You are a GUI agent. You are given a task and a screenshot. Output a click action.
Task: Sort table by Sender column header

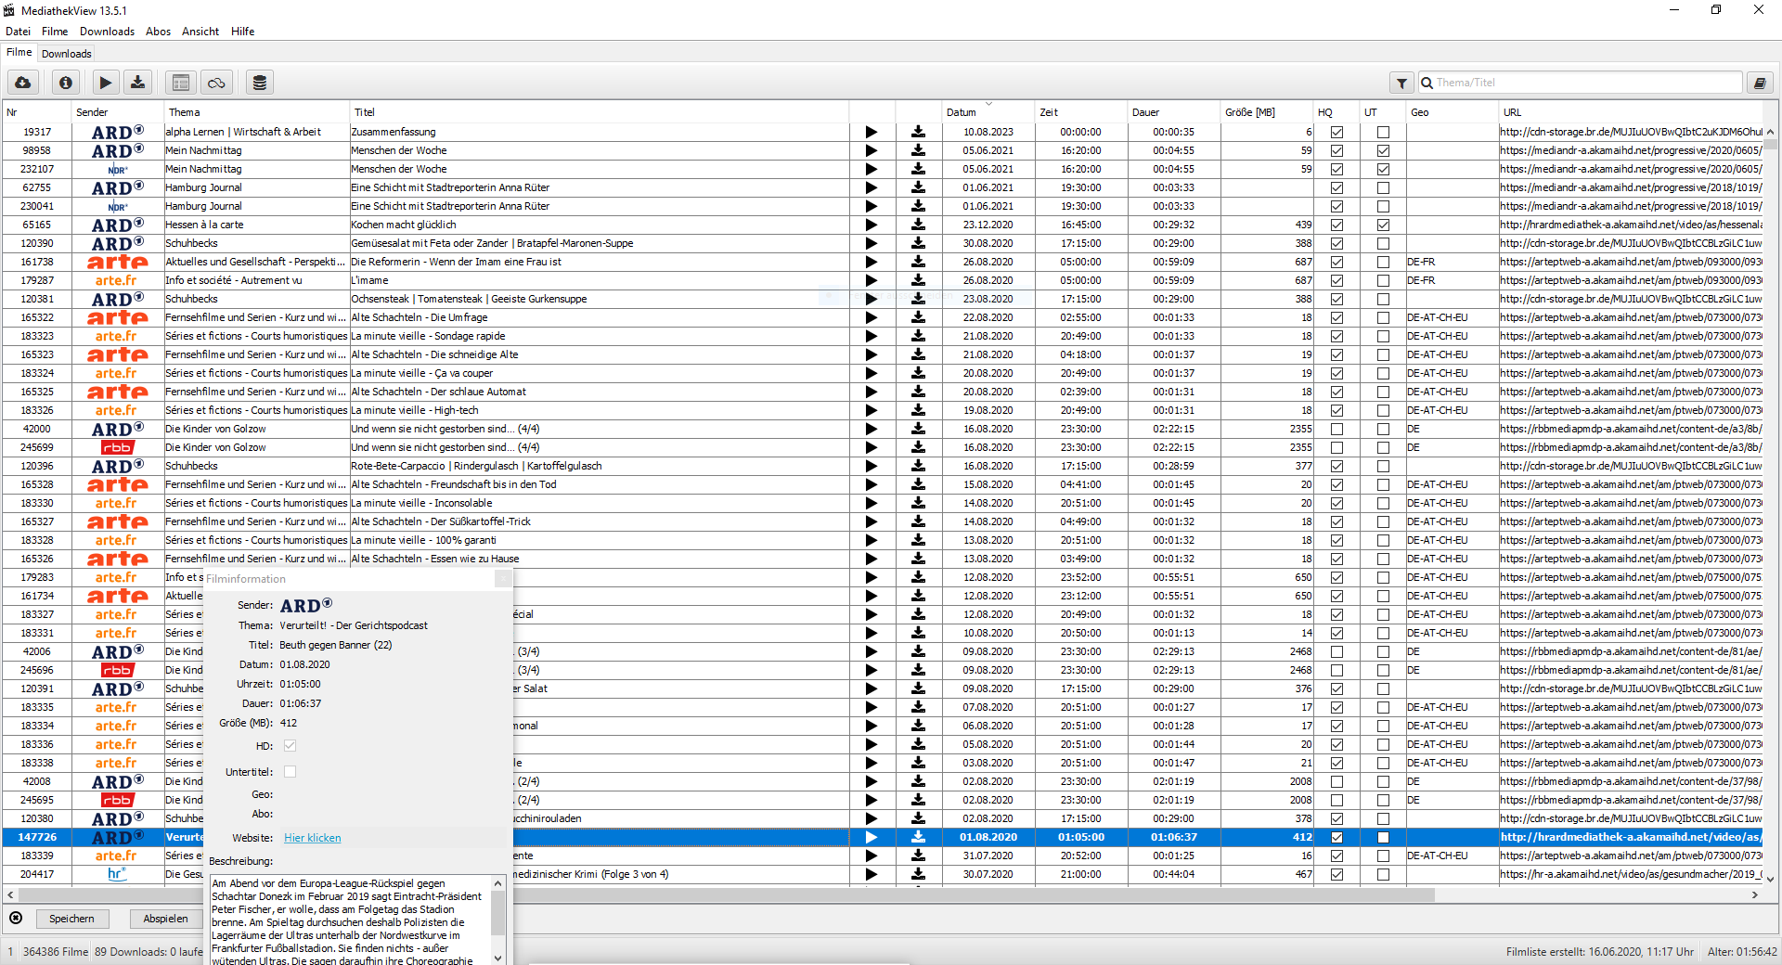coord(118,112)
